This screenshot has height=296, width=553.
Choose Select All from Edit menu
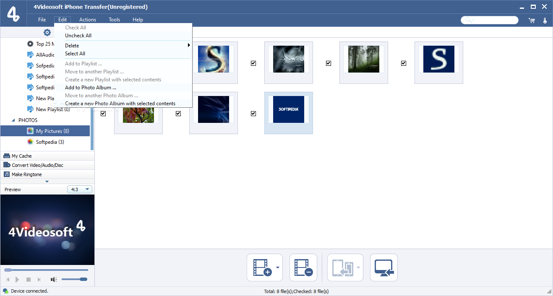coord(123,54)
